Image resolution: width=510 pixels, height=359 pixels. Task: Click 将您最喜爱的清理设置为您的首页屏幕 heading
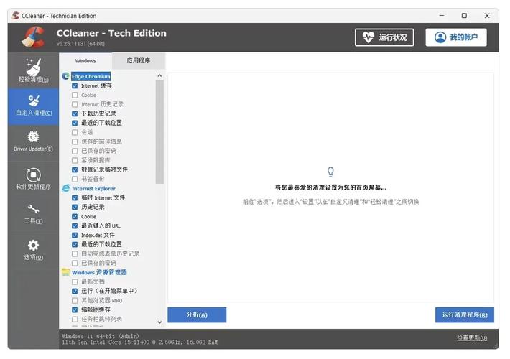[x=331, y=187]
